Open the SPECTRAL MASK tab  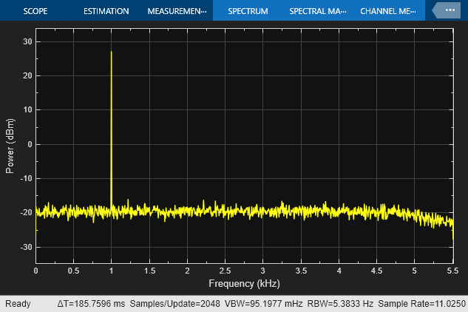pos(317,11)
